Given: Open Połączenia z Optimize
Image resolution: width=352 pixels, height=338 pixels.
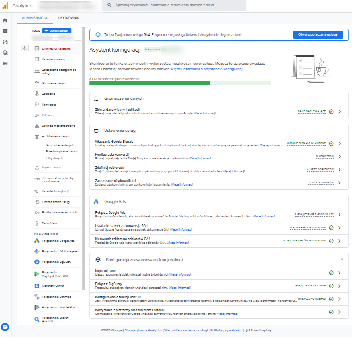Looking at the screenshot, I should [57, 297].
